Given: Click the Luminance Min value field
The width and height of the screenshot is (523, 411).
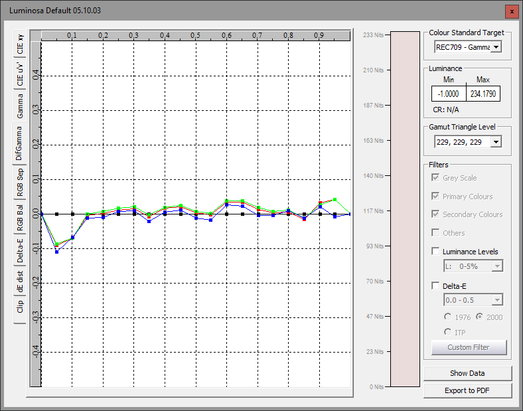Looking at the screenshot, I should tap(448, 94).
